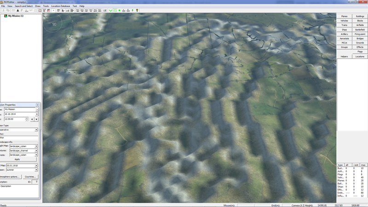Click the yellow key icon in toolbar

[x=137, y=10]
